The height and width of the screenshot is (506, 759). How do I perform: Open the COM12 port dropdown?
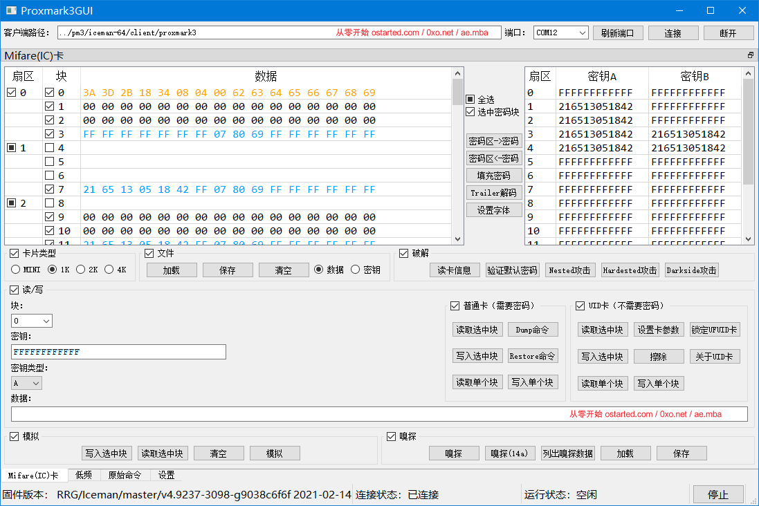point(560,32)
